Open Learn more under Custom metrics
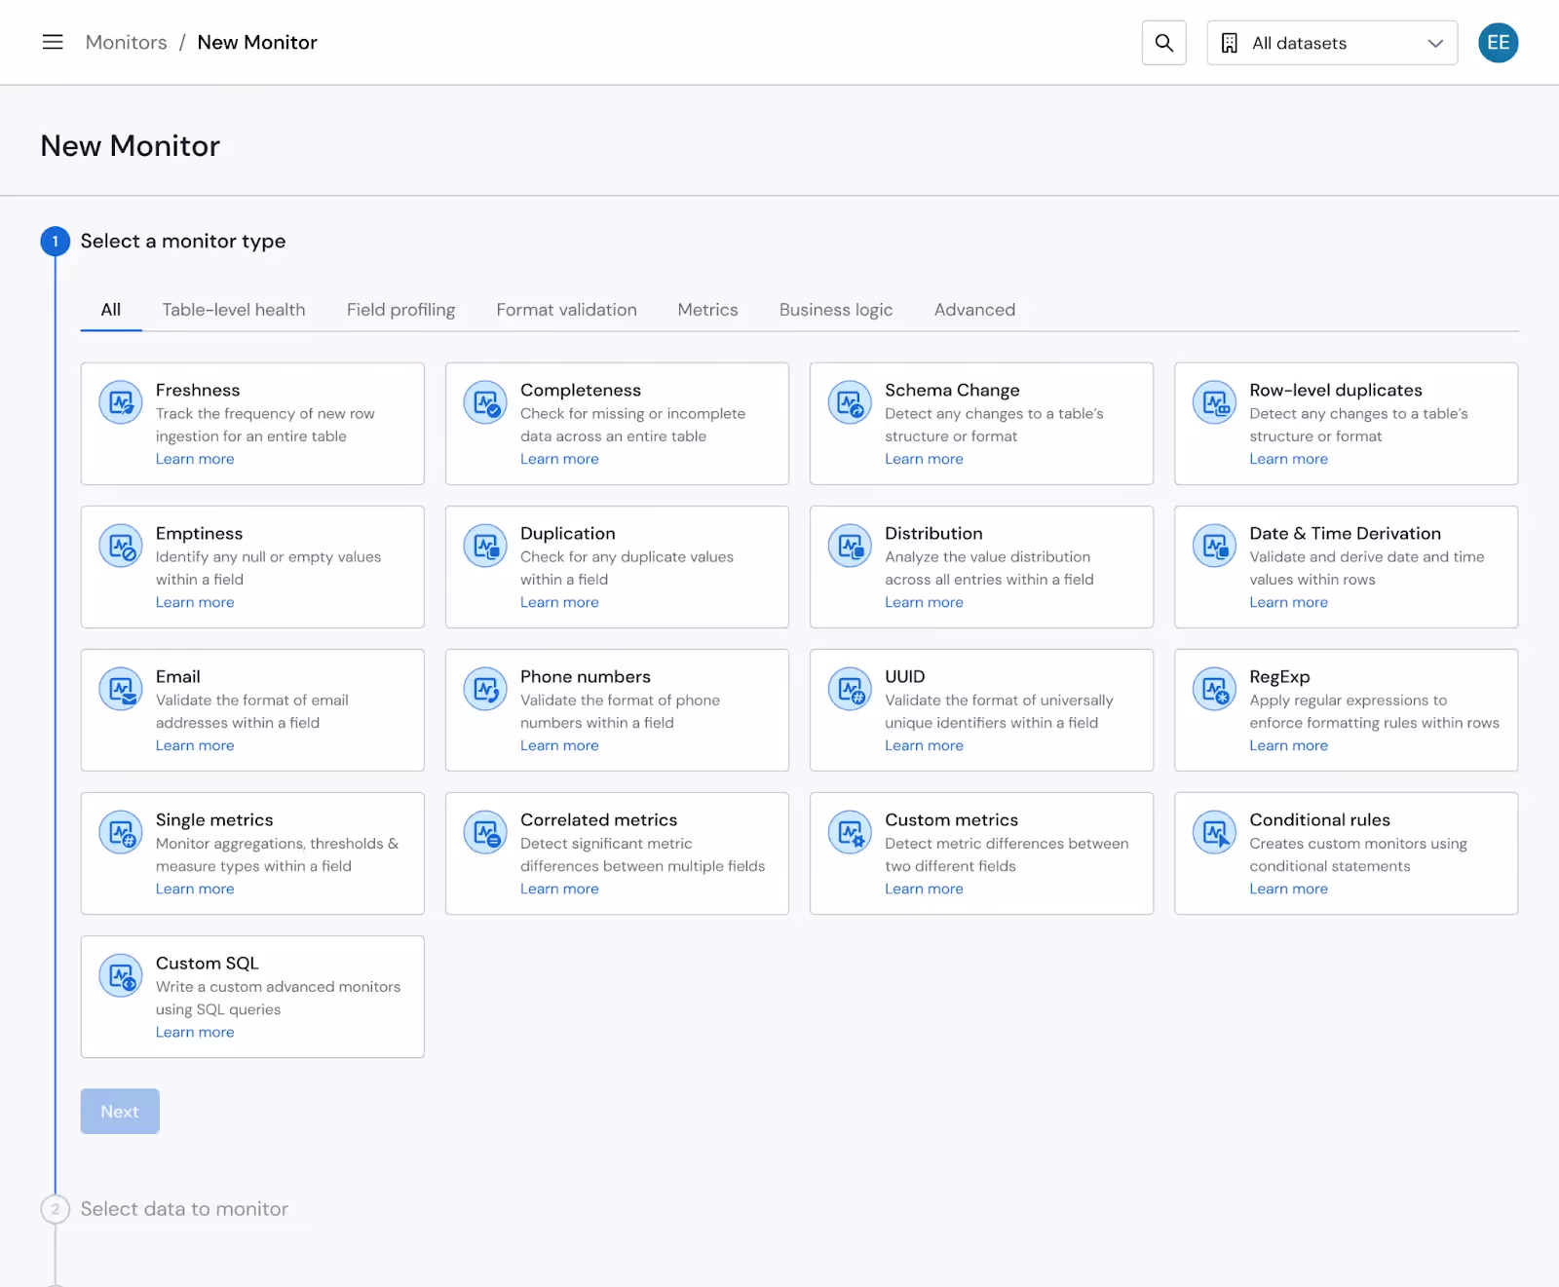This screenshot has width=1559, height=1287. [x=924, y=889]
